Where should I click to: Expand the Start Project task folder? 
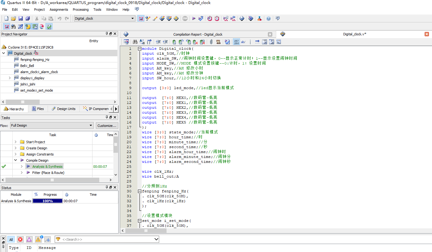click(x=16, y=142)
